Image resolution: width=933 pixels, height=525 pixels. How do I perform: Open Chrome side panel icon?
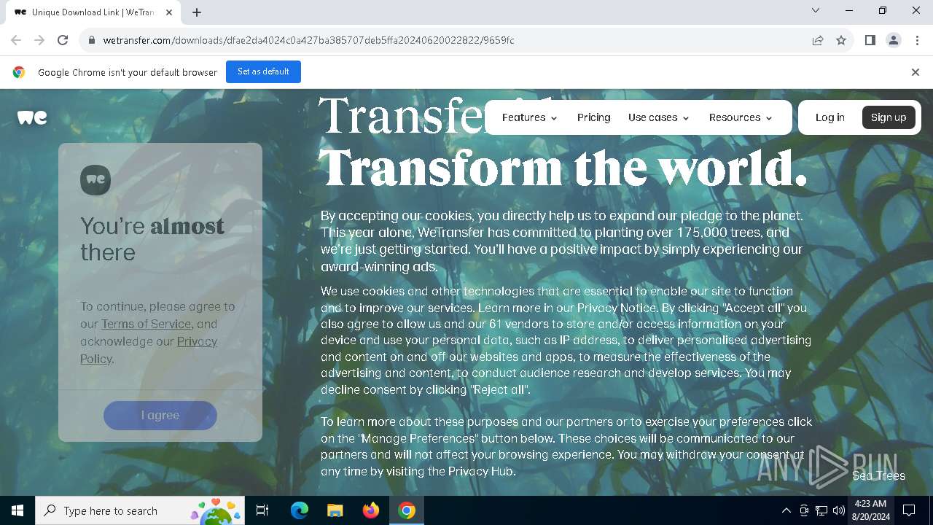(870, 40)
